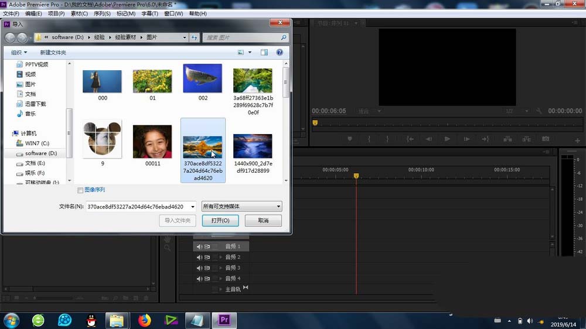Click the Lift button in the program monitor

(x=507, y=139)
